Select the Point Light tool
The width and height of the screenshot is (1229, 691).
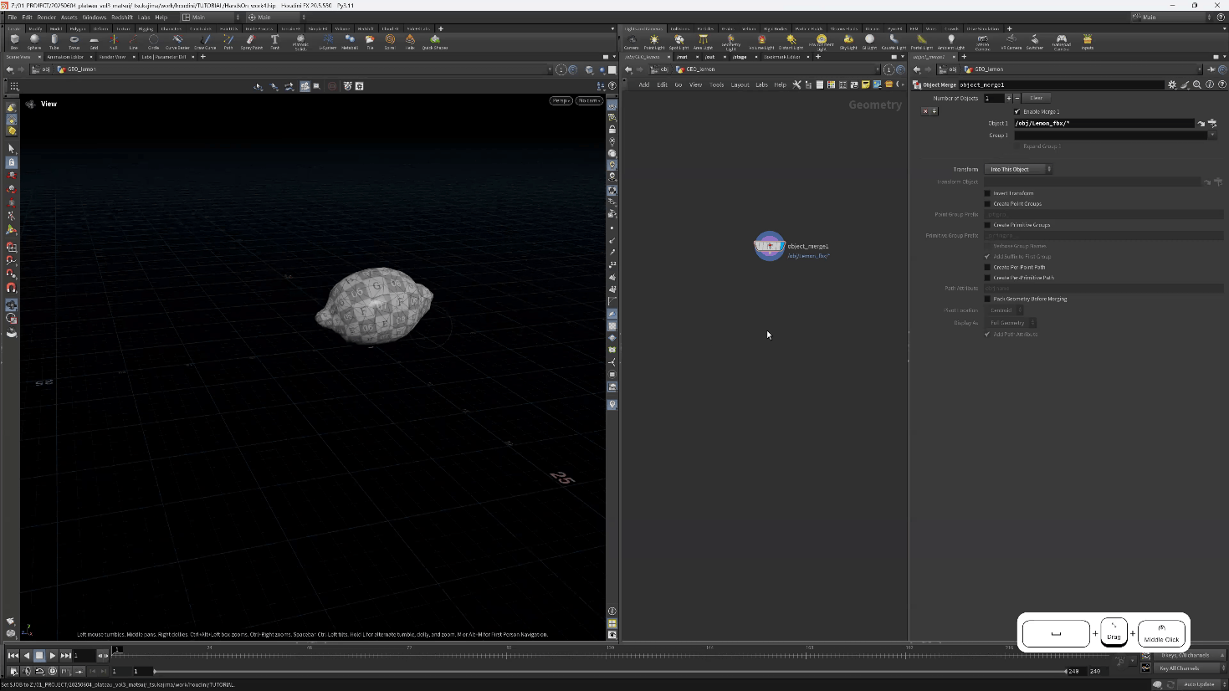[x=654, y=40]
